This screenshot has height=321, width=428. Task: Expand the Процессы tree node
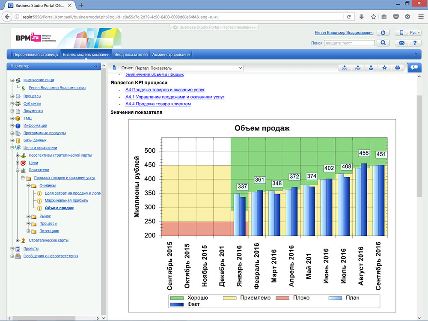pyautogui.click(x=12, y=96)
